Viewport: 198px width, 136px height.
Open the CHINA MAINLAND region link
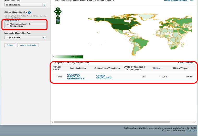tap(104, 77)
